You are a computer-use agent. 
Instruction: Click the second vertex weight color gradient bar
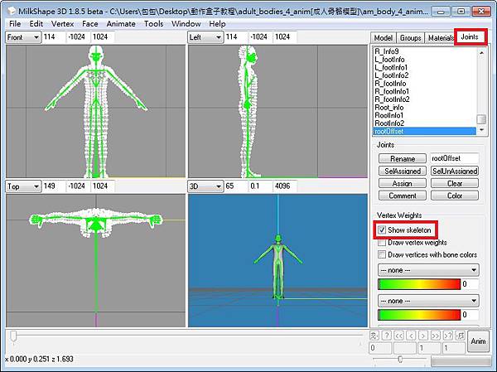[x=418, y=315]
